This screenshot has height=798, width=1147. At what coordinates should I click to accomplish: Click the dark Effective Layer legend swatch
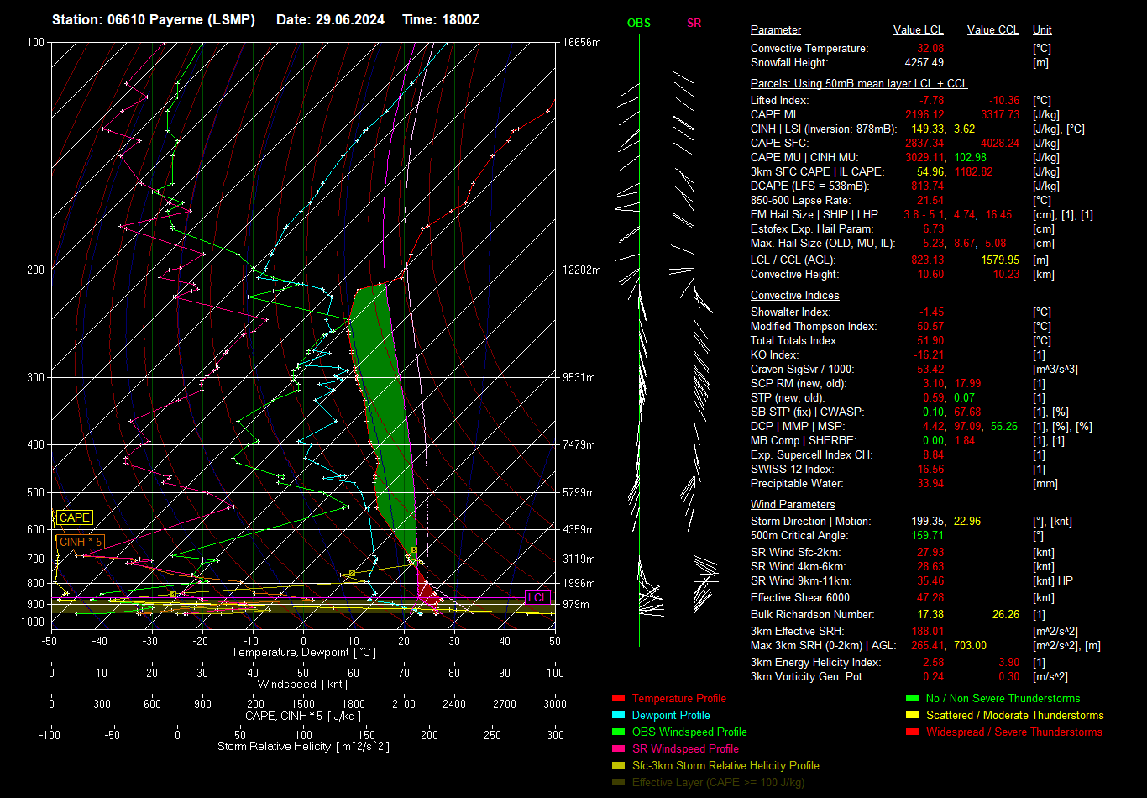[619, 782]
